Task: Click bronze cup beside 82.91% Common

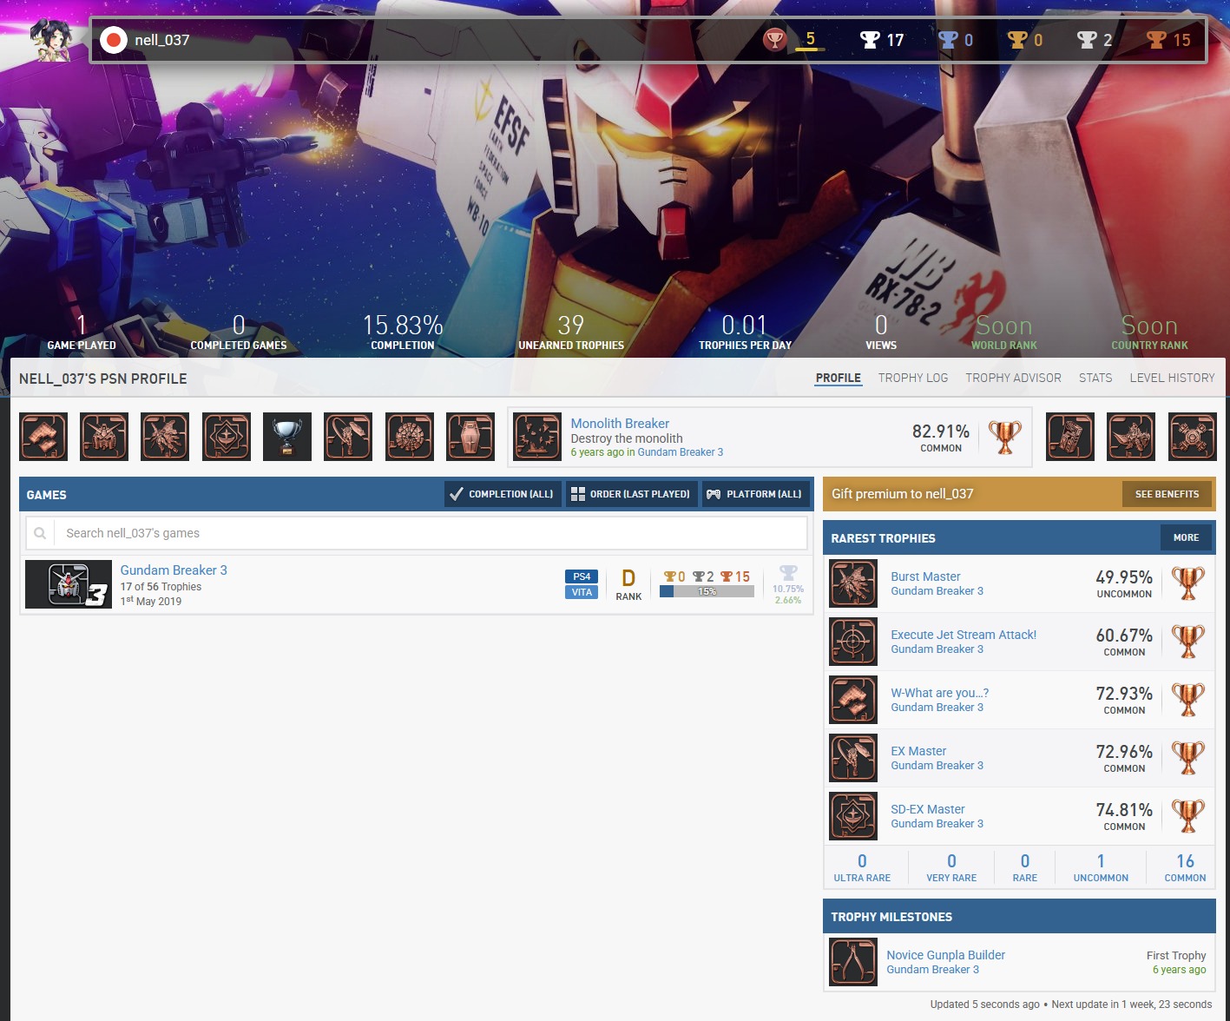Action: 1004,437
